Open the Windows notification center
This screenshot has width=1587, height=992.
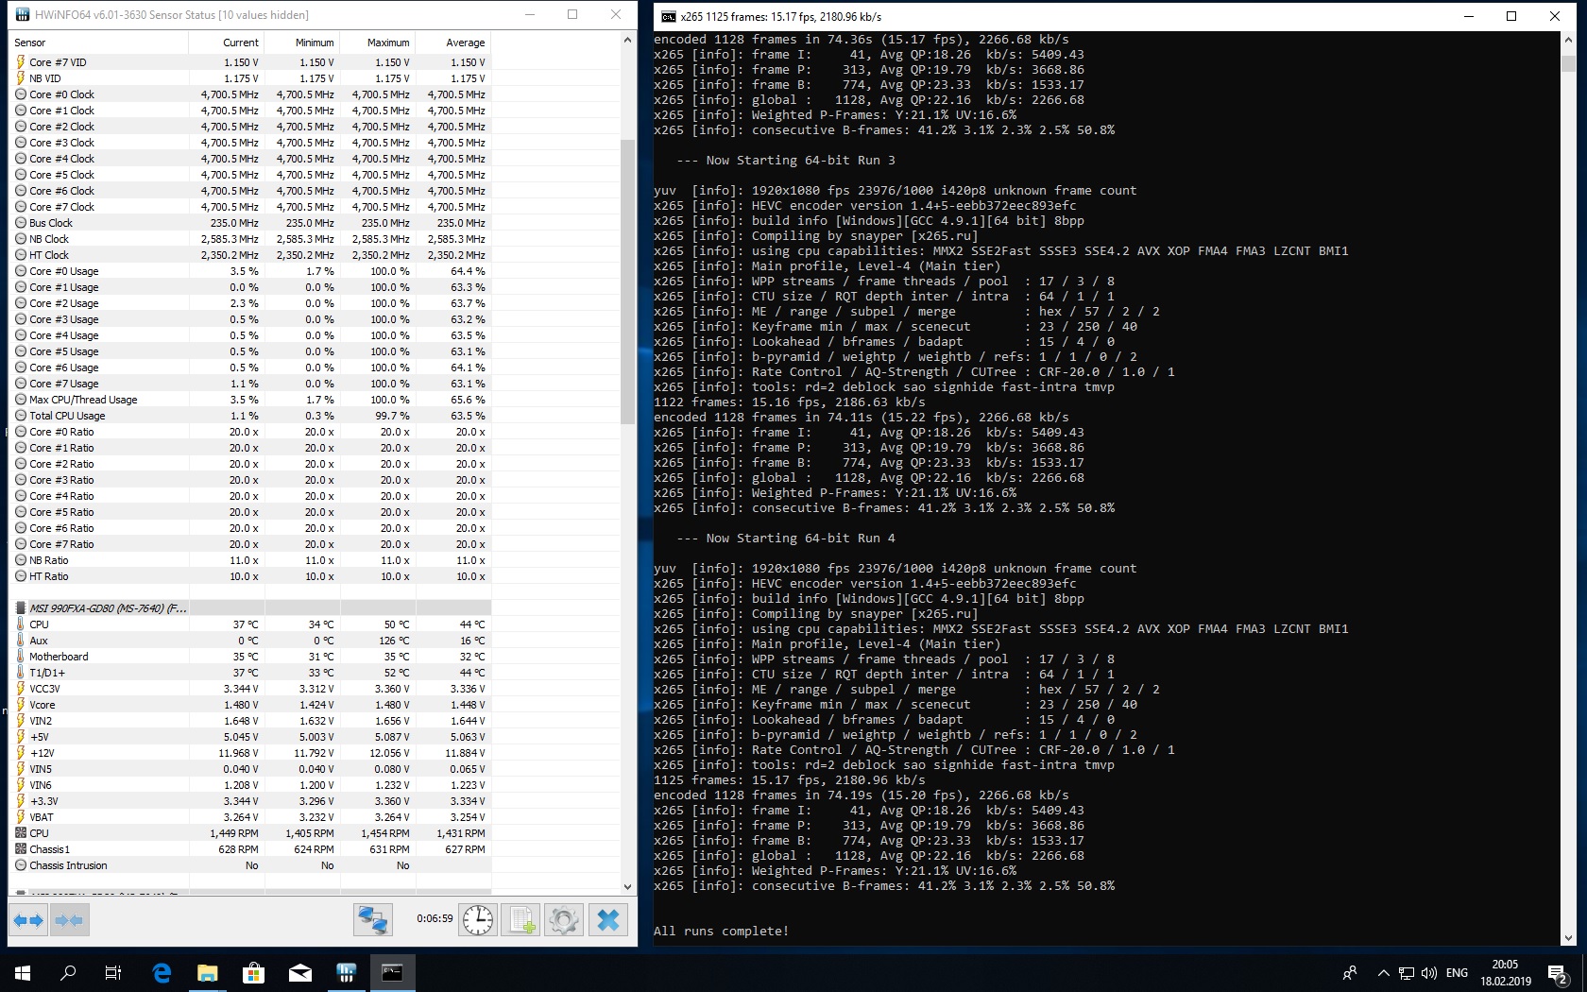click(1557, 972)
